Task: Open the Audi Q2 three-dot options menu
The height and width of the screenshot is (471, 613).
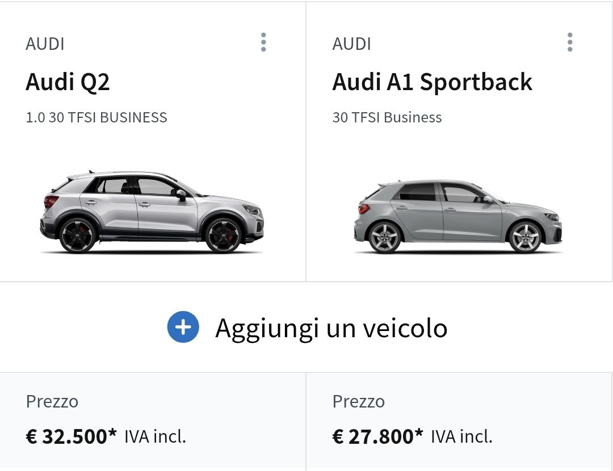Action: click(263, 43)
